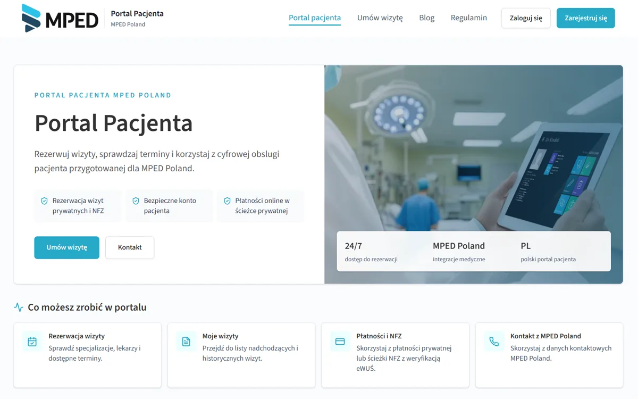Click the phone icon in Kontakt z MPED Poland
638x399 pixels.
pyautogui.click(x=494, y=342)
